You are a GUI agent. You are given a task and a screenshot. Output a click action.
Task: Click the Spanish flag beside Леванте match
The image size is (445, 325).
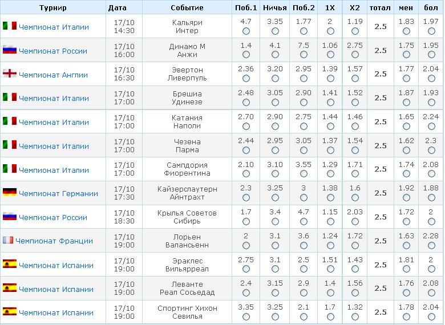click(10, 288)
